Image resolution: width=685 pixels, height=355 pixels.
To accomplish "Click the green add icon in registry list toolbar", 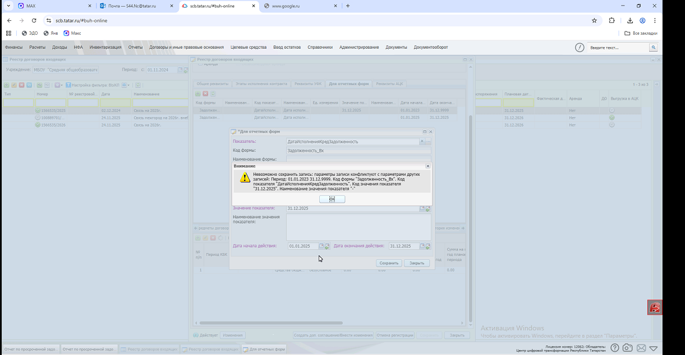I will coord(7,85).
